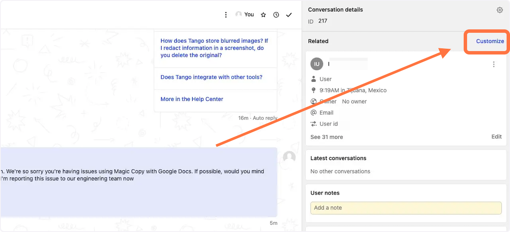
Task: Open 'Does Tango integrate with other tools?' link
Action: tap(211, 77)
